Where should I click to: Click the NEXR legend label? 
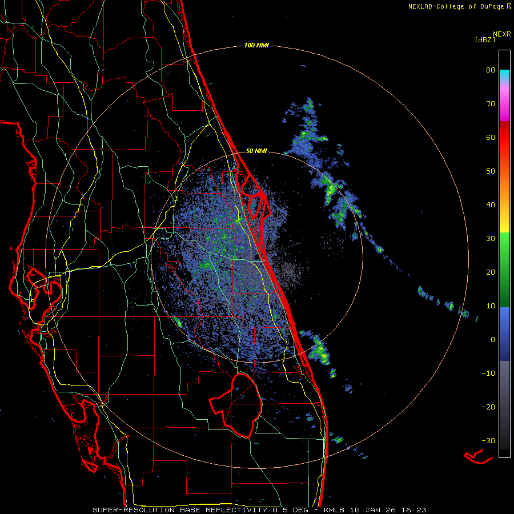coord(502,34)
